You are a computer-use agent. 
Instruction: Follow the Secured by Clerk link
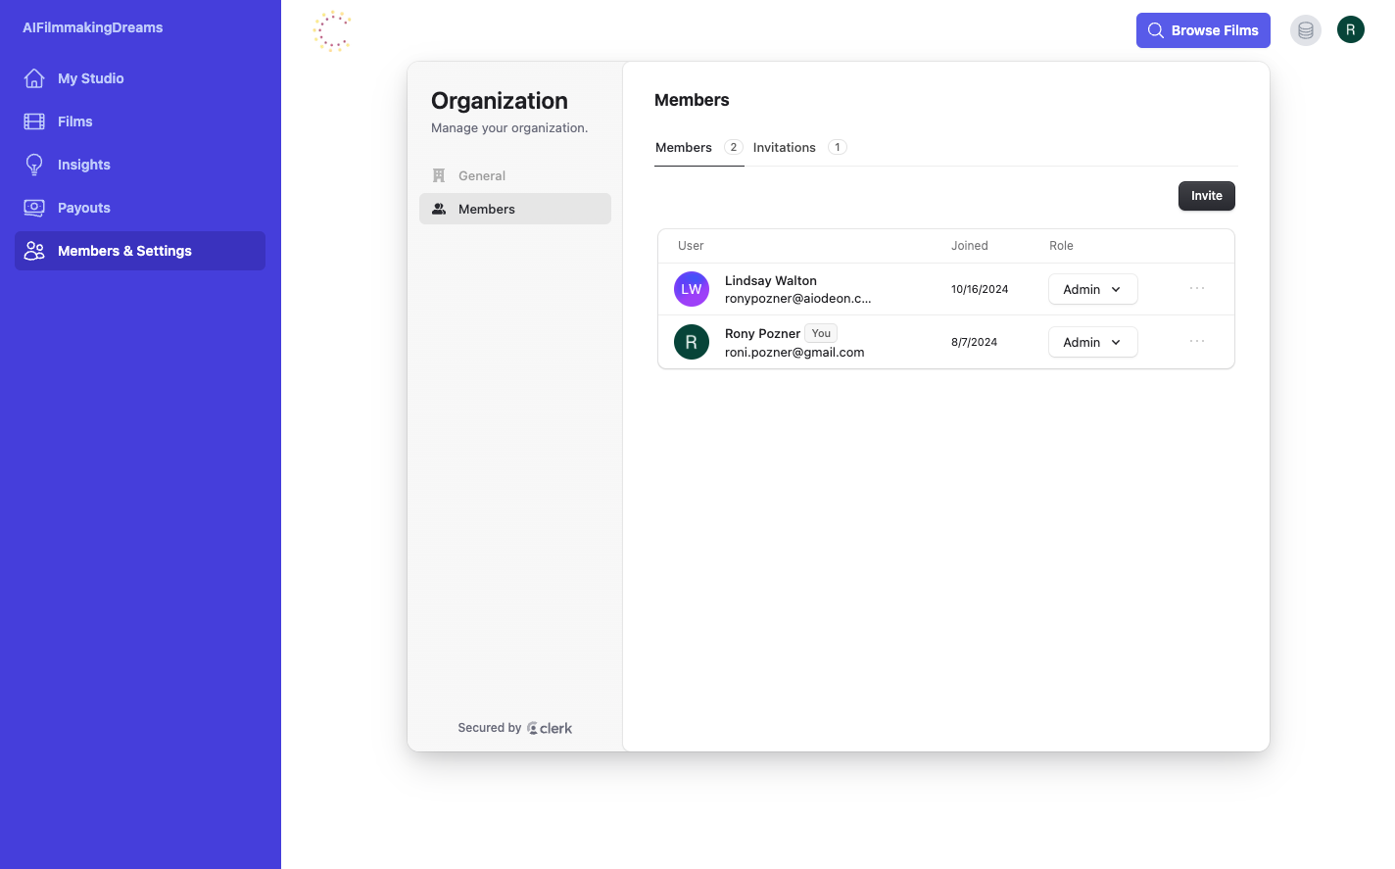(x=550, y=728)
